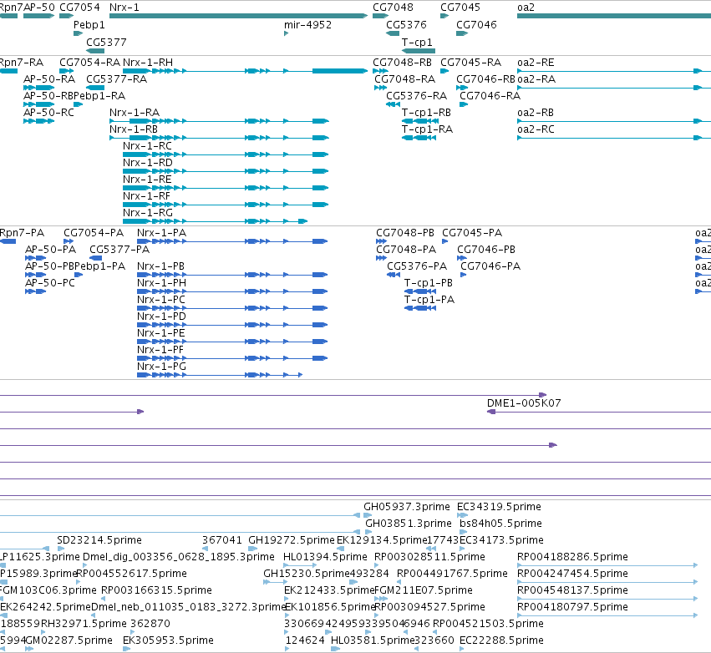Image resolution: width=711 pixels, height=653 pixels.
Task: Select the CG5377-PA protein label
Action: pyautogui.click(x=119, y=249)
